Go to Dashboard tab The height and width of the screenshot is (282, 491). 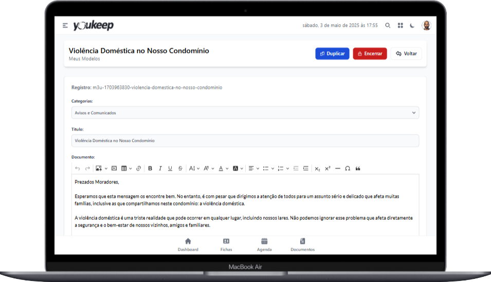coord(188,245)
